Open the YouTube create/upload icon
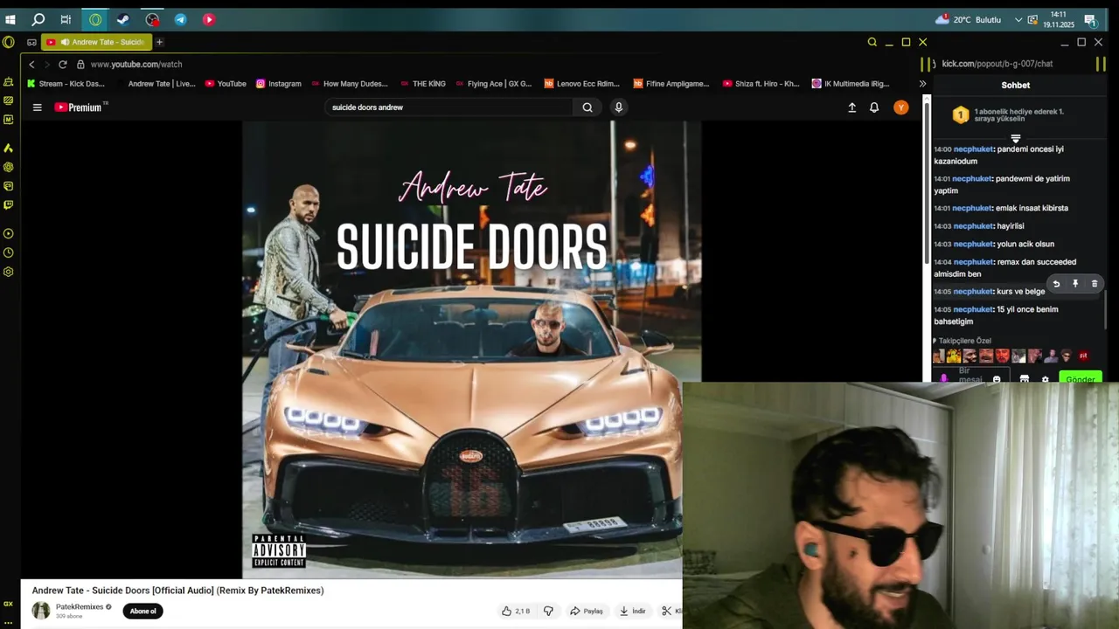The height and width of the screenshot is (629, 1119). (x=852, y=107)
